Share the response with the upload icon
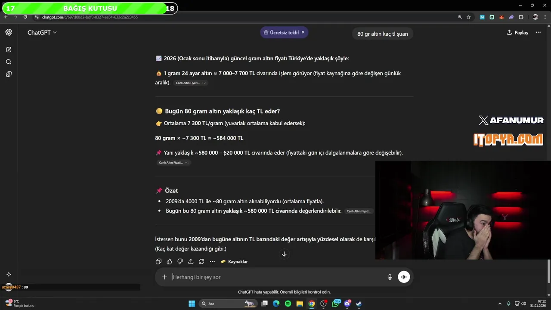The image size is (551, 310). 191,261
